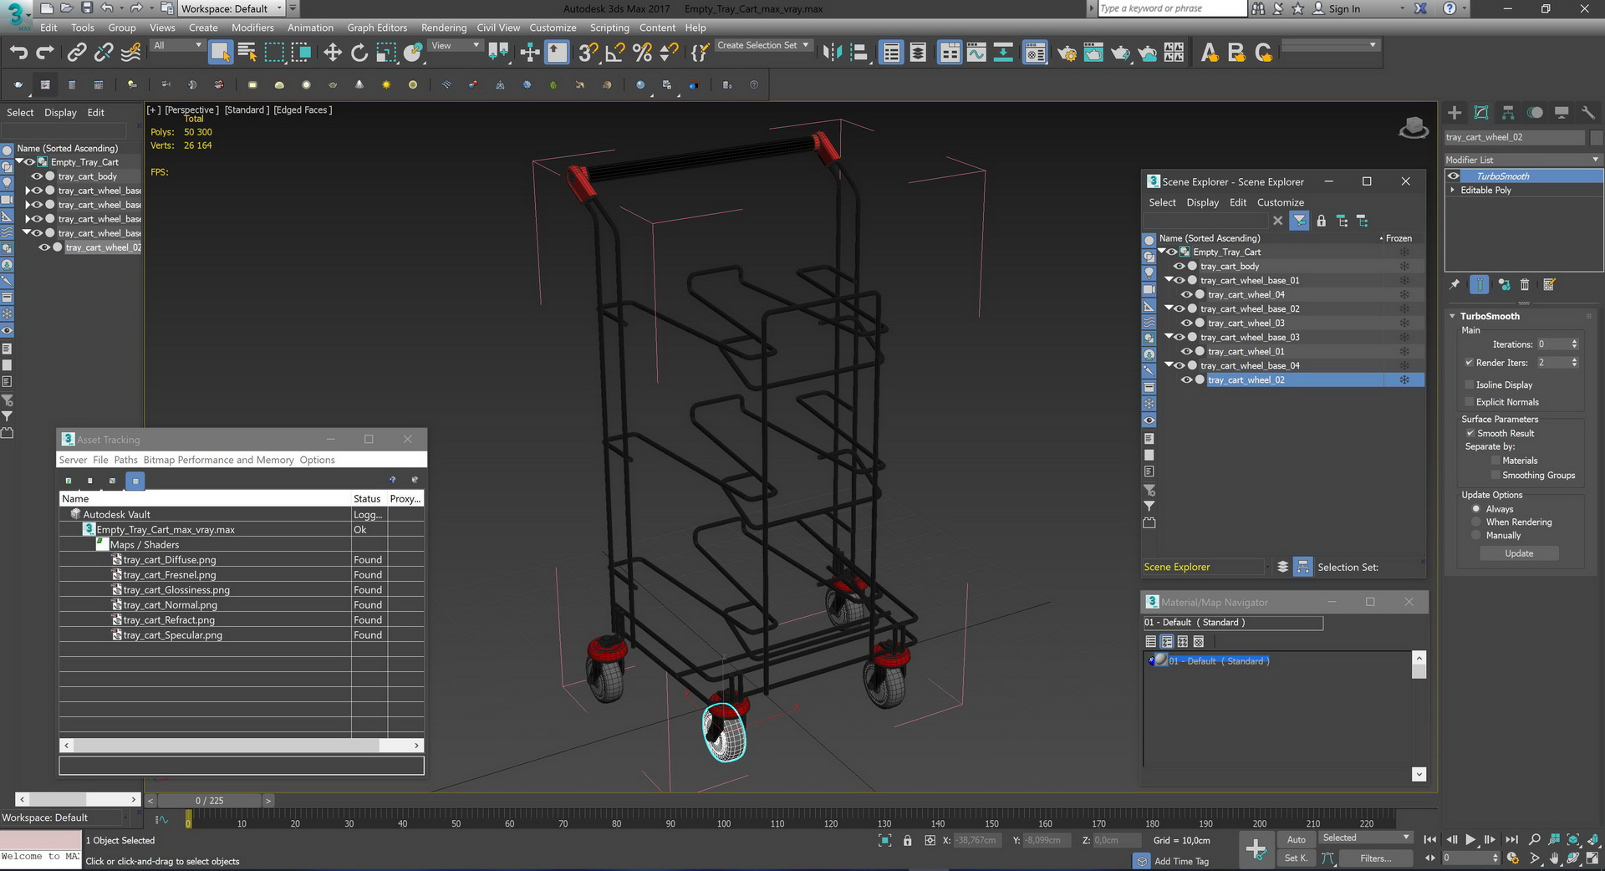Click Remove modifier trash icon
This screenshot has width=1605, height=871.
click(1525, 284)
